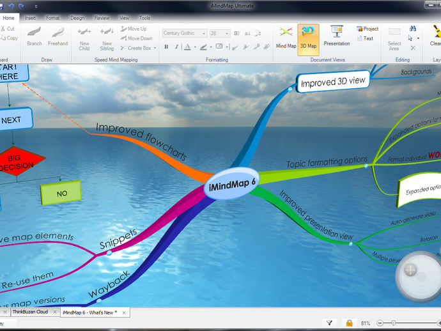This screenshot has height=331, width=441.
Task: Click the red BIG DECISION diamond
Action: pos(17,162)
